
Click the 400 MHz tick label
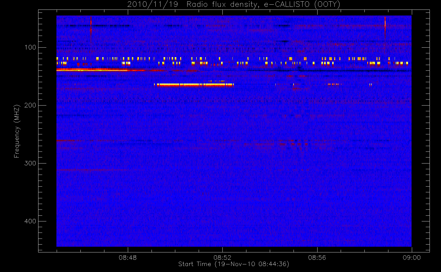30,221
